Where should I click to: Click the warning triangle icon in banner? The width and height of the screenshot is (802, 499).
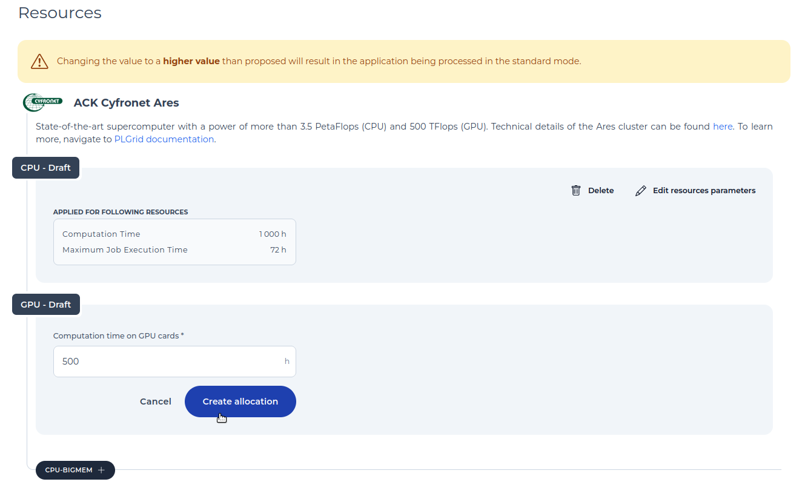[39, 61]
